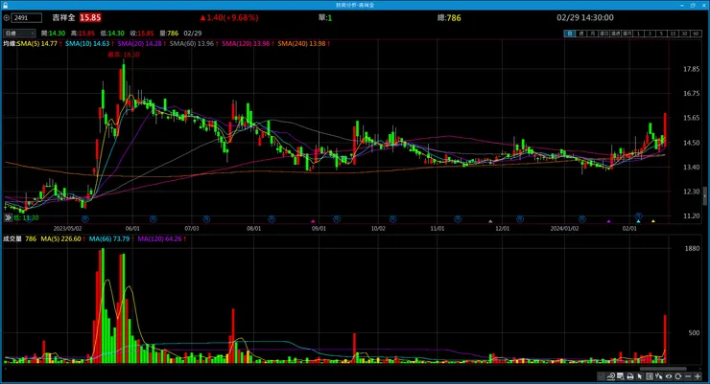The height and width of the screenshot is (384, 710).
Task: Switch to the 15-minute chart button
Action: click(x=673, y=34)
